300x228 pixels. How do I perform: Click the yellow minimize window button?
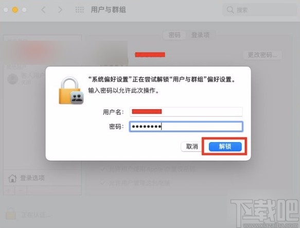(x=15, y=10)
